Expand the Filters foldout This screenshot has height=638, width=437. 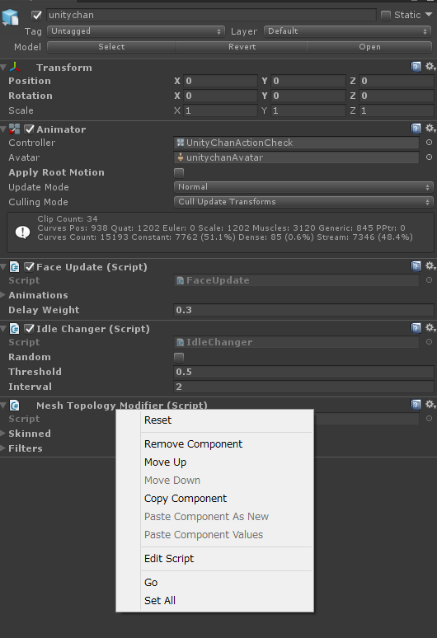point(3,448)
